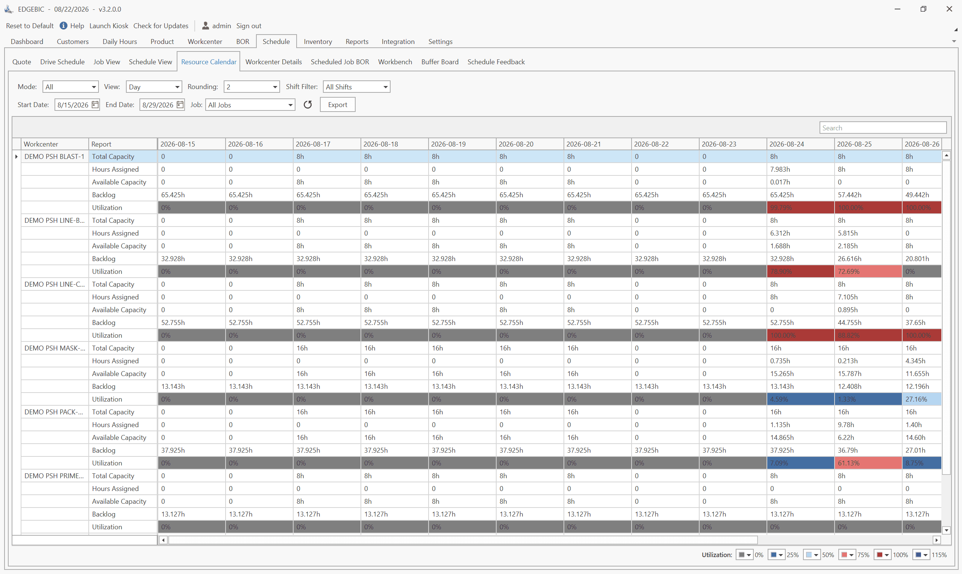
Task: Click Check for Updates
Action: pos(161,26)
